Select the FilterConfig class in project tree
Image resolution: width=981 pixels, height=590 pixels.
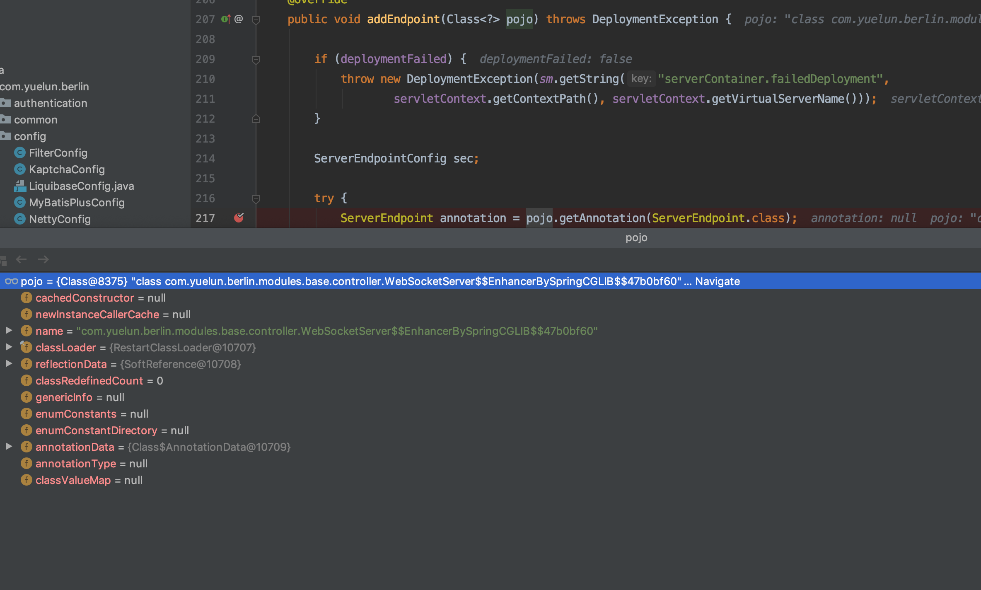[58, 153]
